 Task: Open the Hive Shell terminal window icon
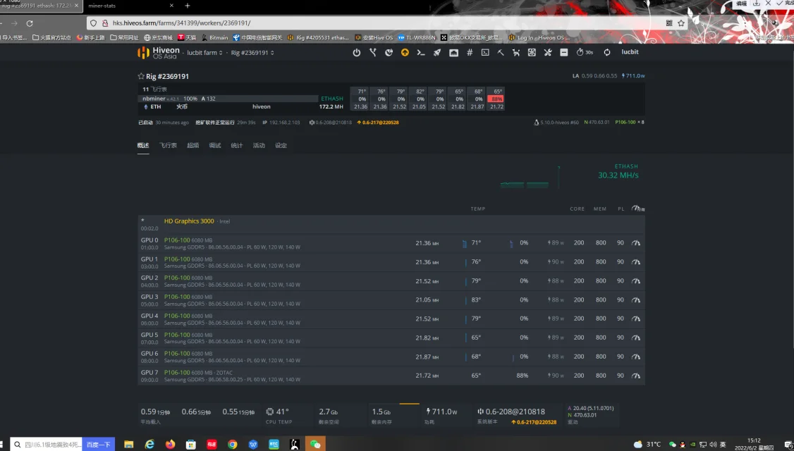click(485, 53)
